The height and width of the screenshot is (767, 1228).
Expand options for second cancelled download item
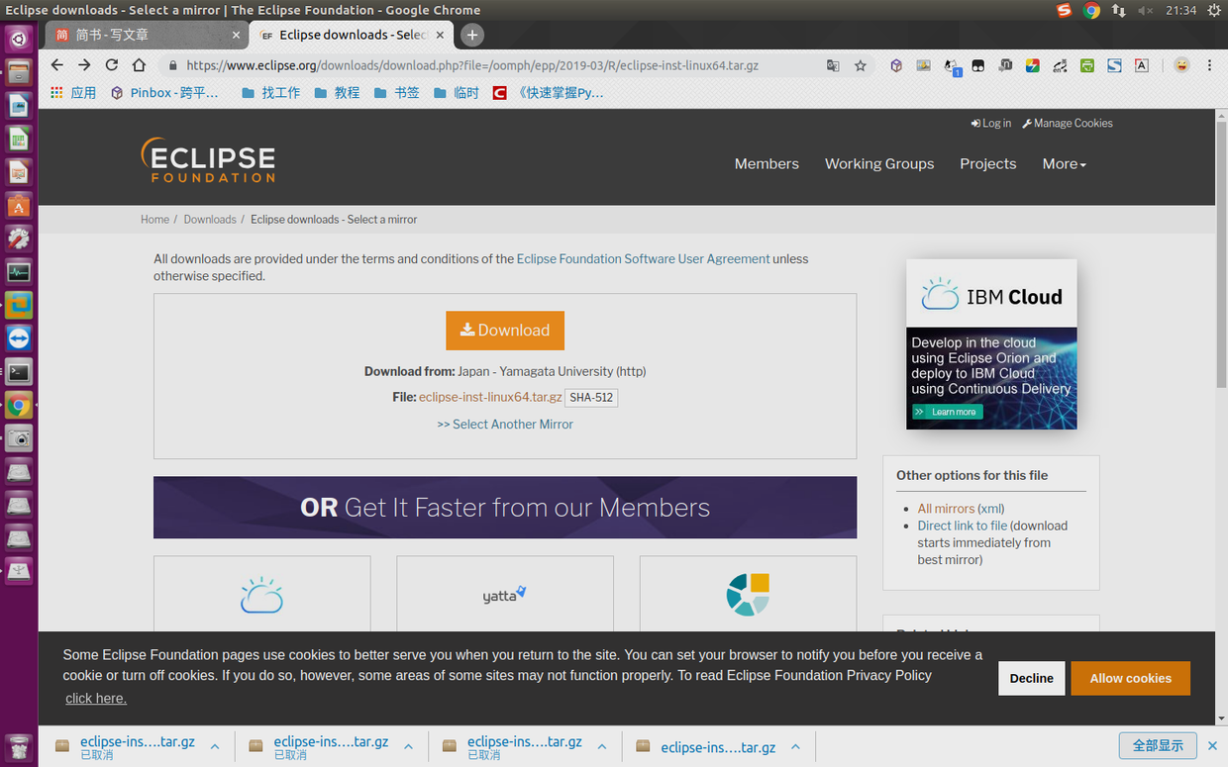[x=408, y=747]
